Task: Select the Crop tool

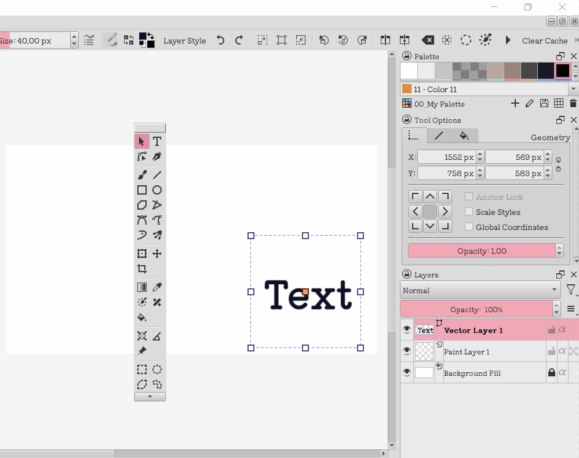Action: point(142,268)
